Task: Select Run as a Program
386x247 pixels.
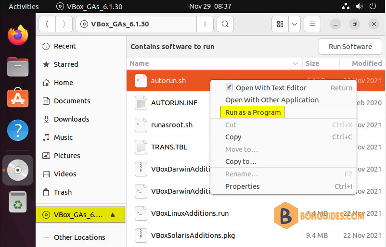Action: [x=253, y=112]
